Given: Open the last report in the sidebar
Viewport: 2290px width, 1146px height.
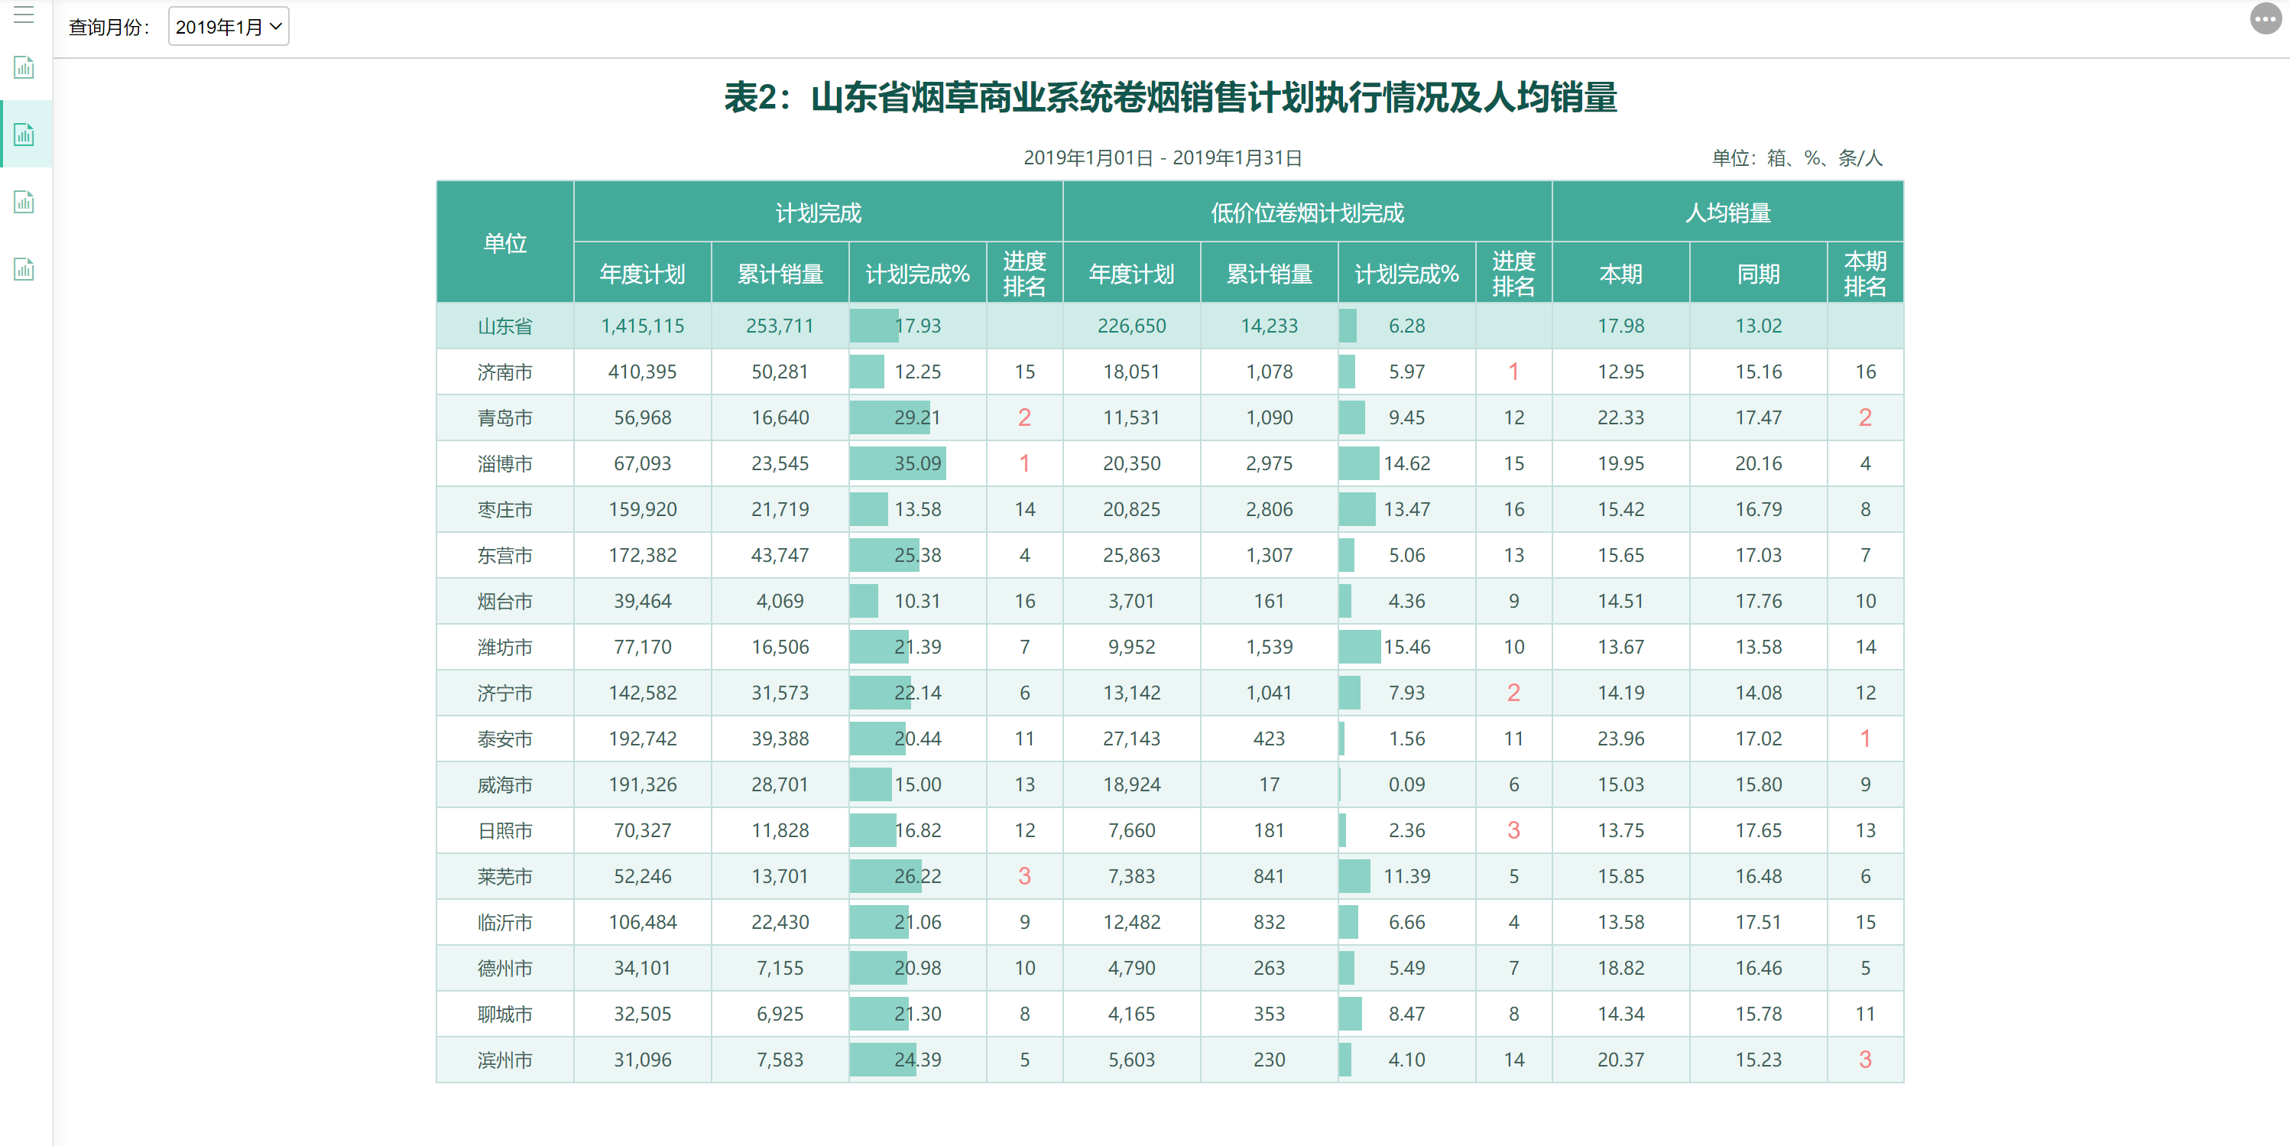Looking at the screenshot, I should (24, 268).
